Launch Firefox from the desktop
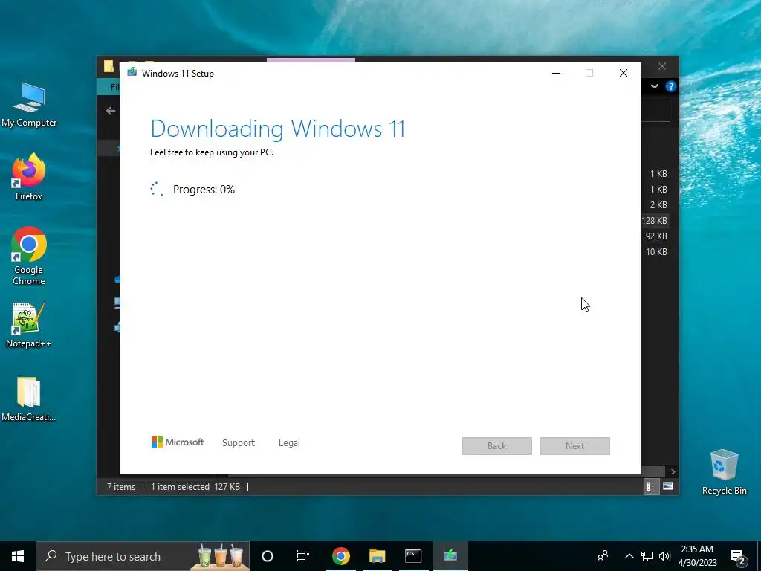 (x=29, y=177)
